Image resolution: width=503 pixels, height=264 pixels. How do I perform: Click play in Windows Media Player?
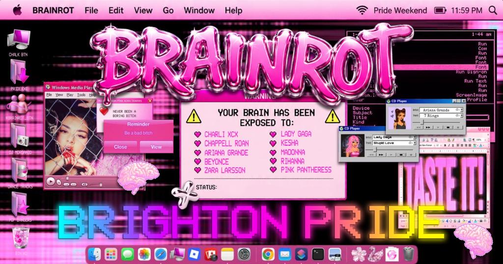pyautogui.click(x=51, y=182)
